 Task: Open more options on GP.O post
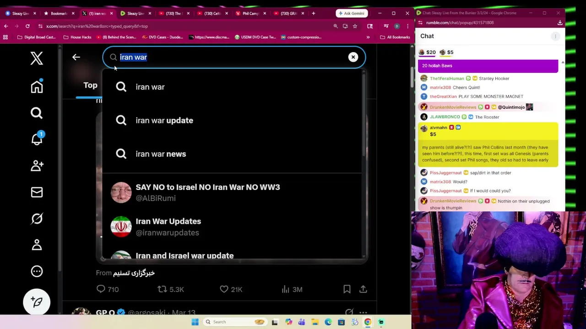click(x=363, y=313)
